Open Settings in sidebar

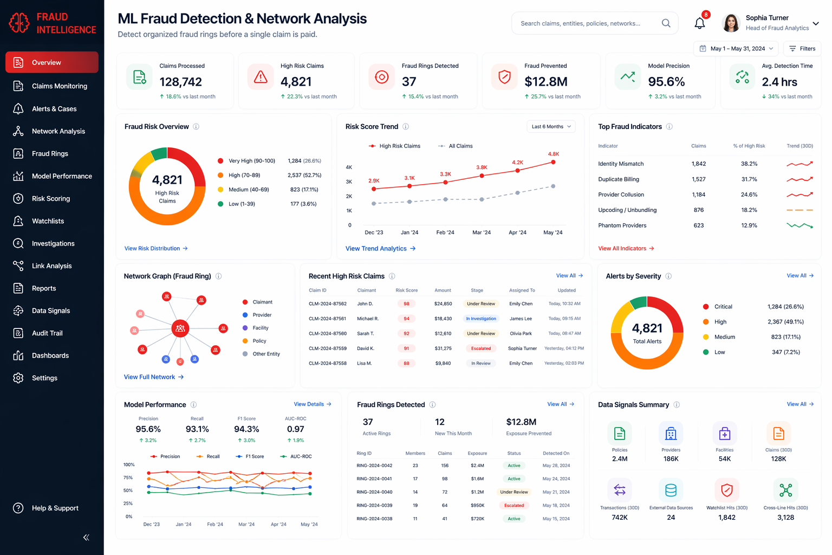point(52,378)
